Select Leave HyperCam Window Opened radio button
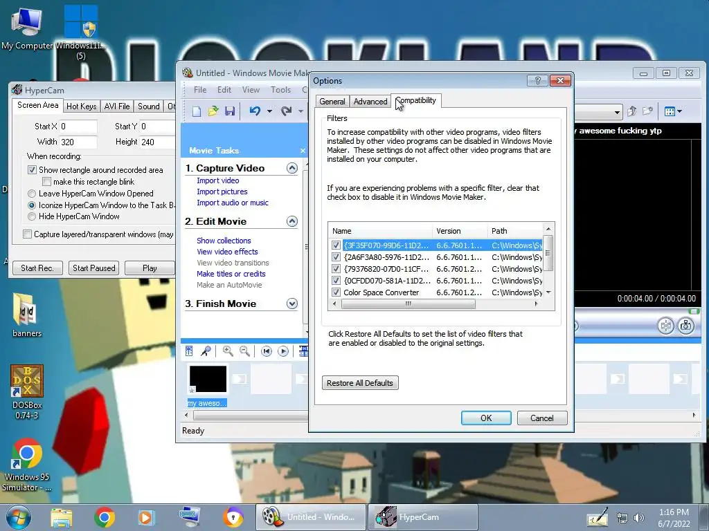The height and width of the screenshot is (531, 709). pyautogui.click(x=32, y=194)
